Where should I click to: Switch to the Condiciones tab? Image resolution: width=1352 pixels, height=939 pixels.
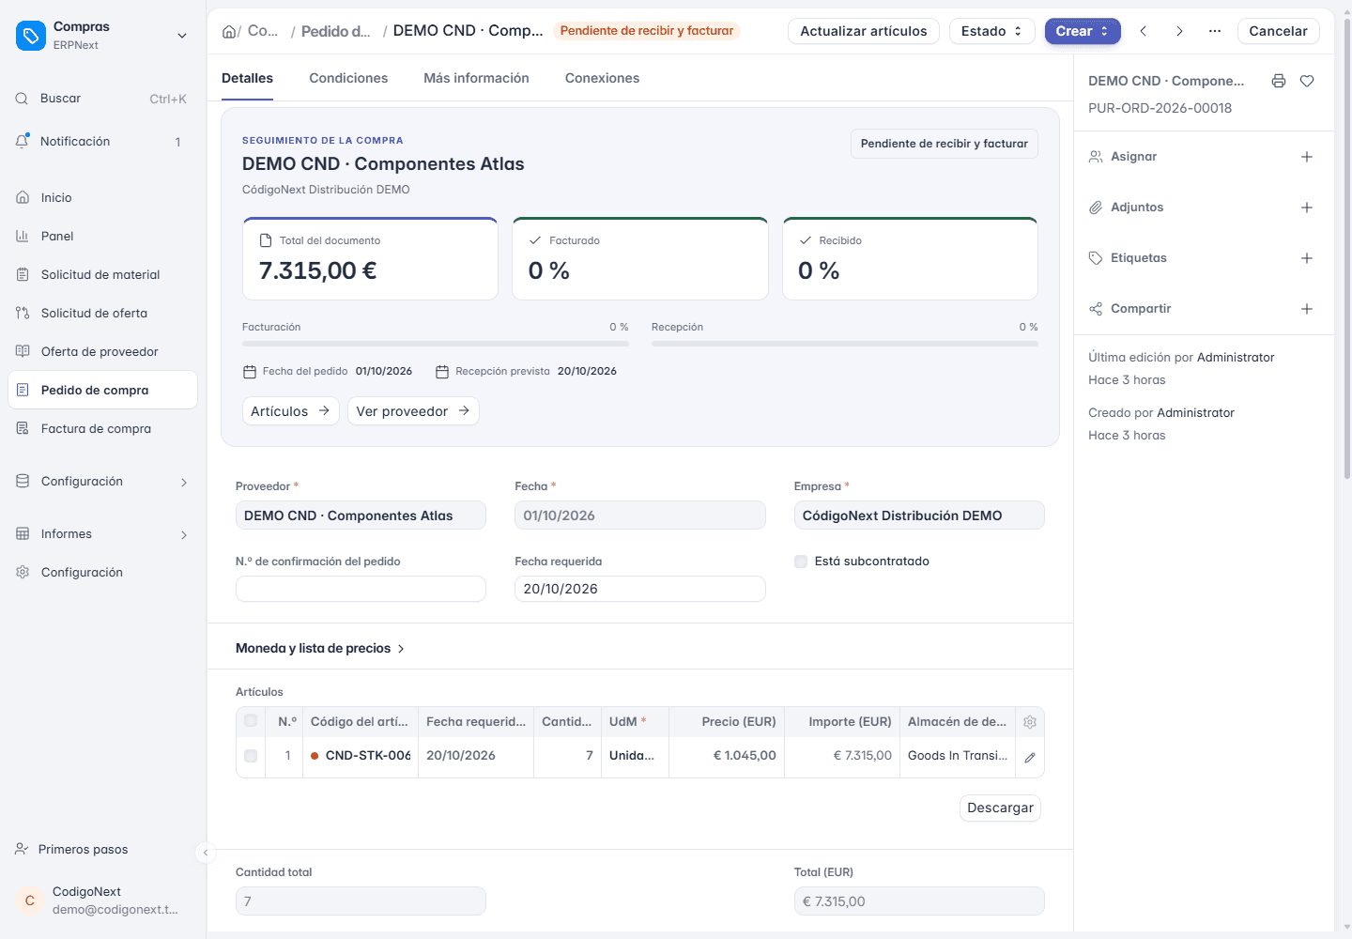point(348,78)
